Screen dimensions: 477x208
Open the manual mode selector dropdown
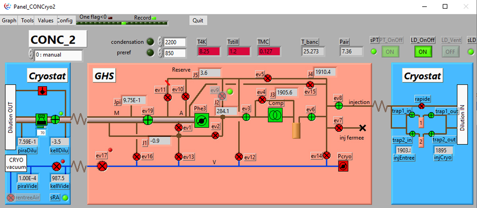[x=55, y=55]
